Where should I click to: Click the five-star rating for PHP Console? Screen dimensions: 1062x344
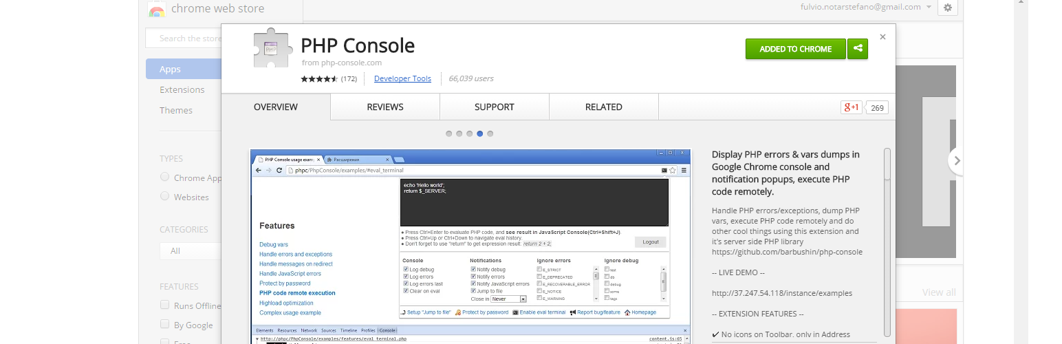point(319,79)
